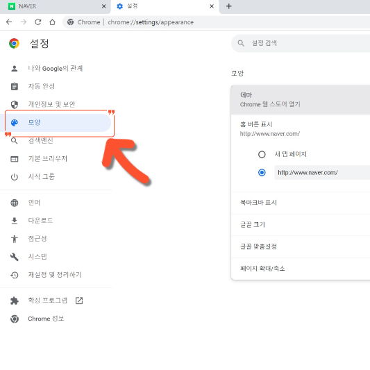Viewport: 370px width, 370px height.
Task: Click the Chrome site info icon in address bar
Action: pos(70,22)
